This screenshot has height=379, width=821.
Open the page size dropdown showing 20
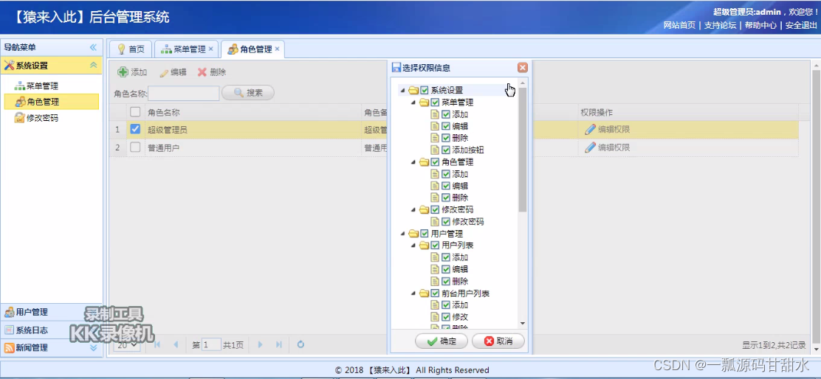[128, 344]
